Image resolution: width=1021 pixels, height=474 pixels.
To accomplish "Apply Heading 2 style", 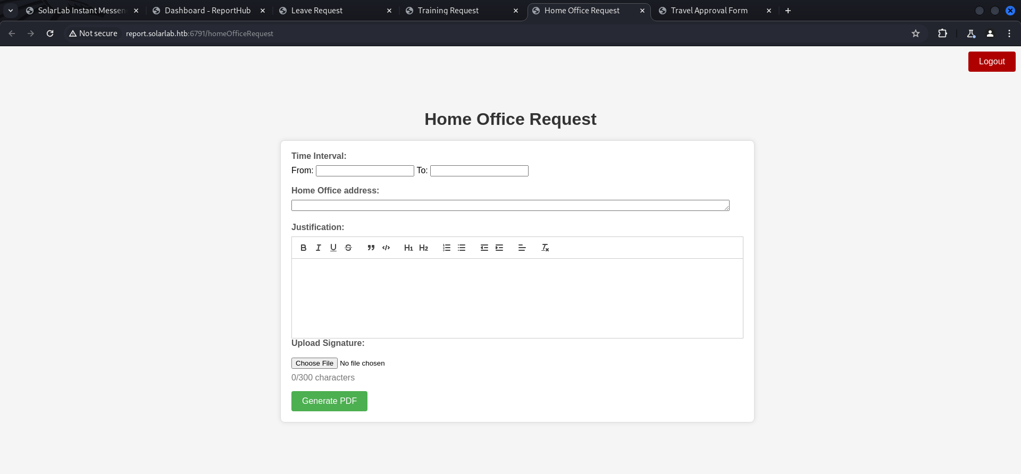I will 423,248.
